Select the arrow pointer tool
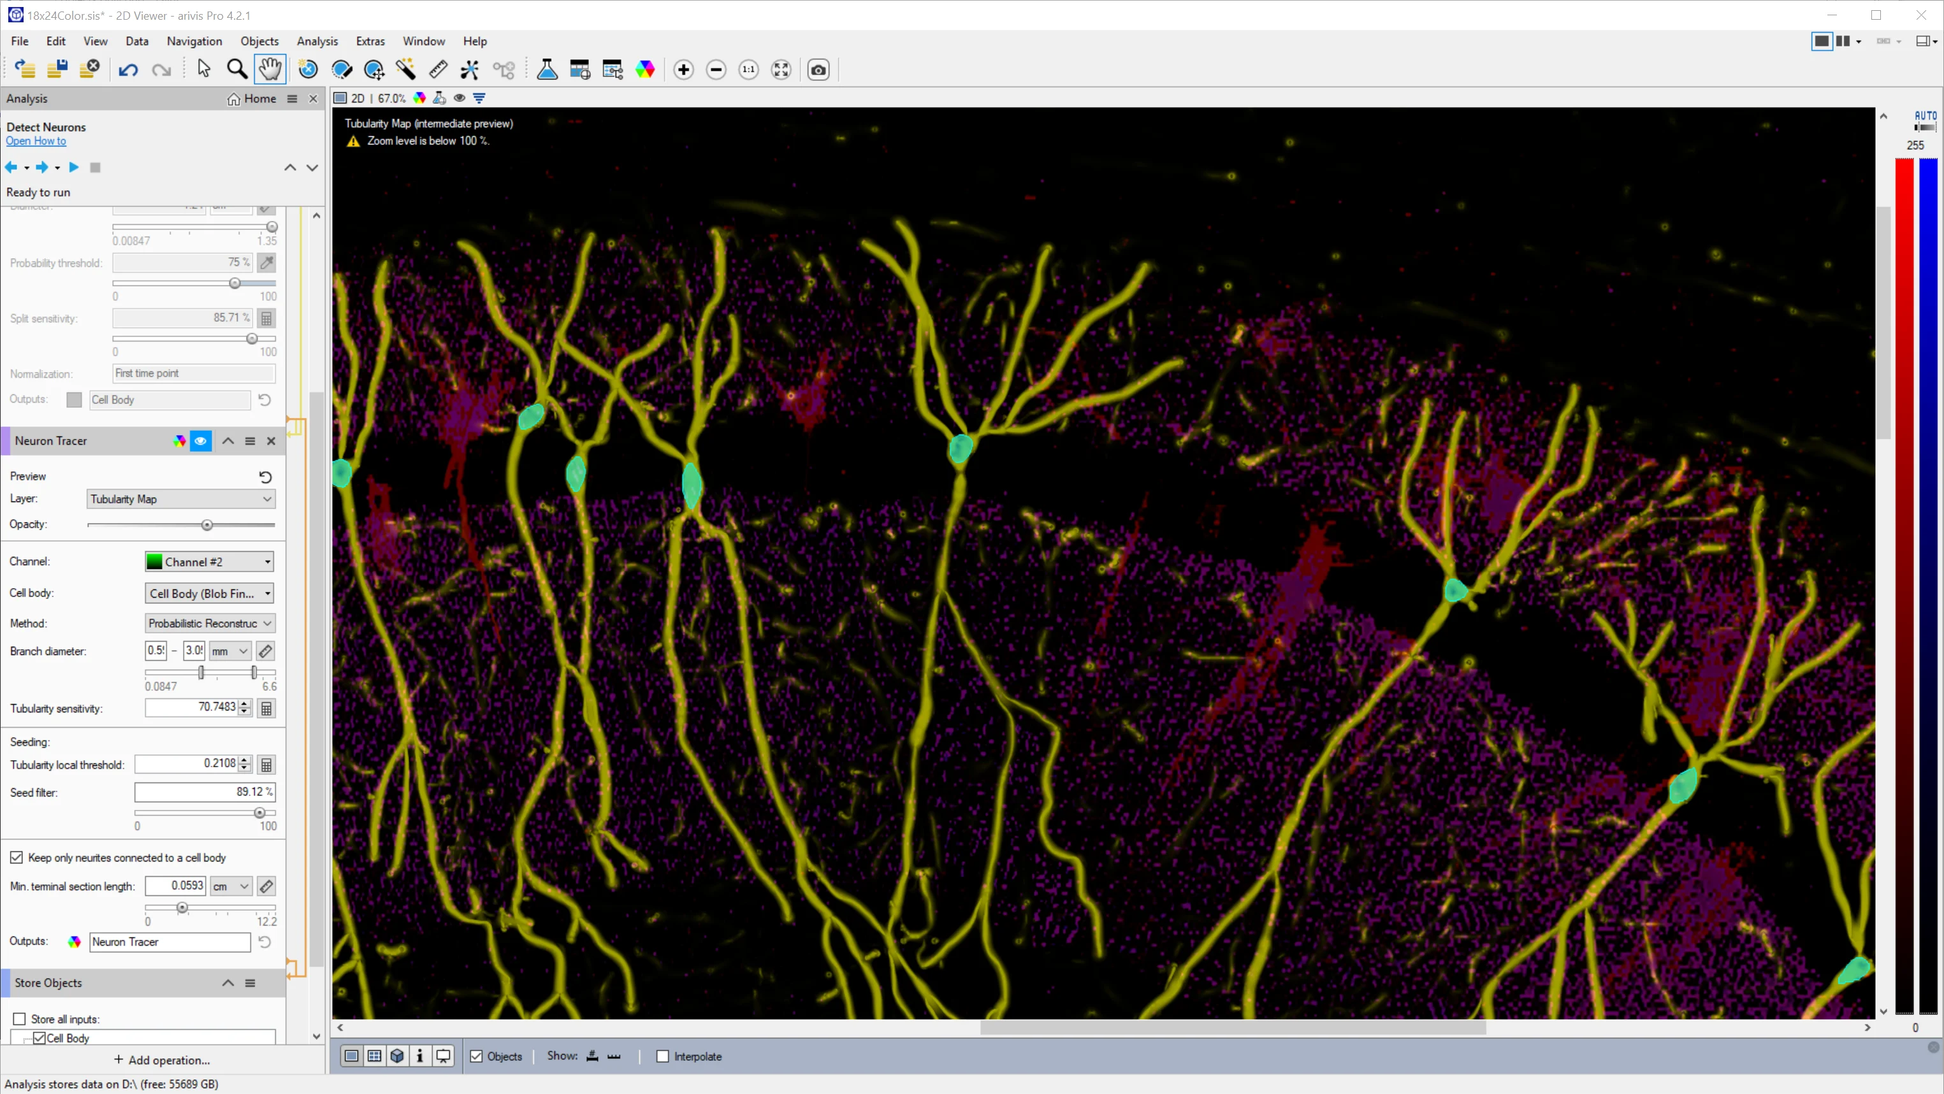The height and width of the screenshot is (1094, 1944). click(204, 69)
